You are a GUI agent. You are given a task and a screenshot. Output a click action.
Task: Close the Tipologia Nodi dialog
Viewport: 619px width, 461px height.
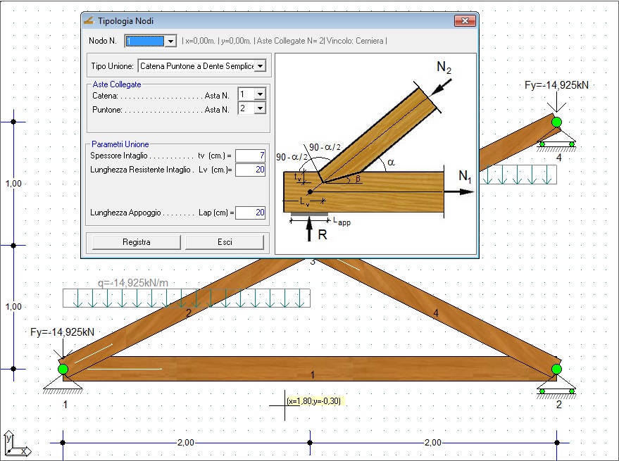click(465, 20)
